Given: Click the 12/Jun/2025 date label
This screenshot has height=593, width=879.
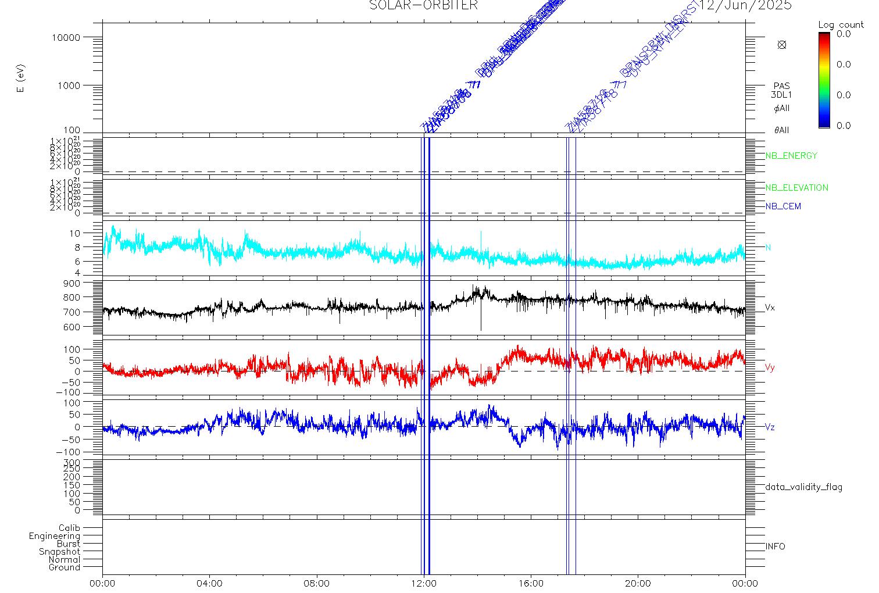Looking at the screenshot, I should click(x=745, y=5).
